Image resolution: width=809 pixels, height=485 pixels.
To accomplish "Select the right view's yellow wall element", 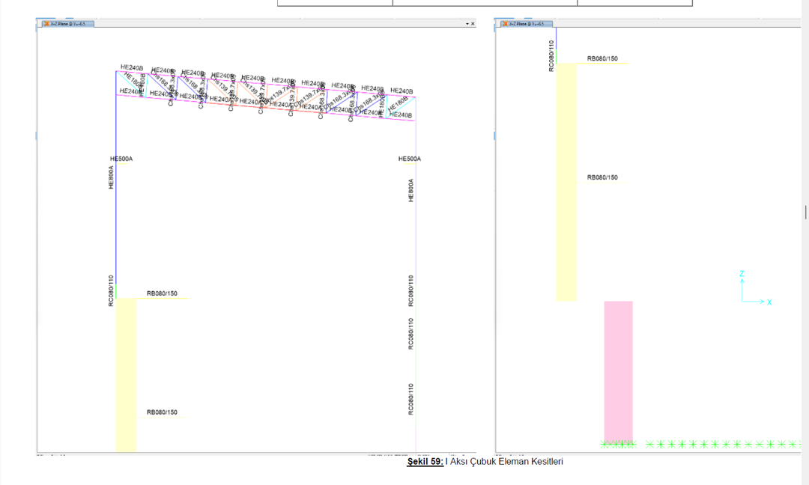I will (x=566, y=182).
